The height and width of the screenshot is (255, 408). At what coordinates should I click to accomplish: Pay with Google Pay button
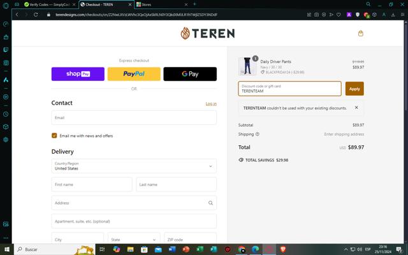point(190,74)
